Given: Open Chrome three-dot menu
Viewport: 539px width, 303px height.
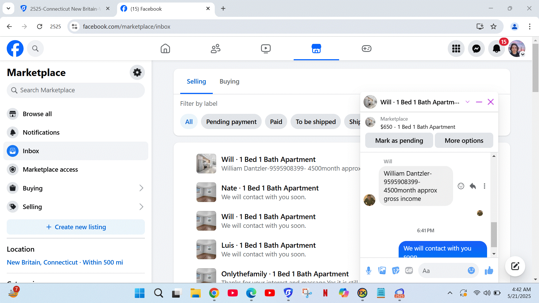Looking at the screenshot, I should (530, 27).
